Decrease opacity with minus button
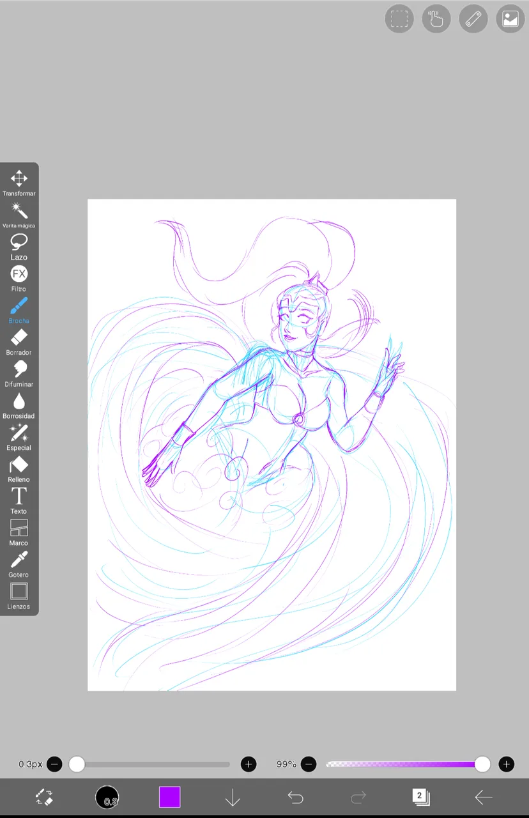 pos(309,764)
